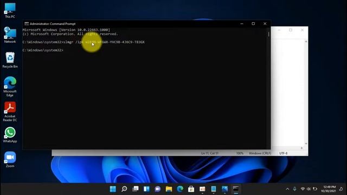Image resolution: width=347 pixels, height=195 pixels.
Task: Close the Notepad window behind
Action: click(303, 30)
